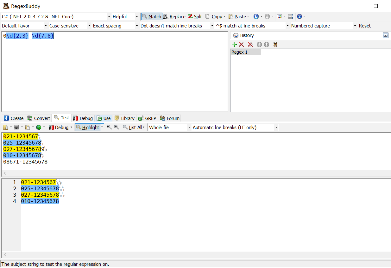Click the Test panel paste clipboard icon
Screen dimensions: 391x268
point(28,127)
